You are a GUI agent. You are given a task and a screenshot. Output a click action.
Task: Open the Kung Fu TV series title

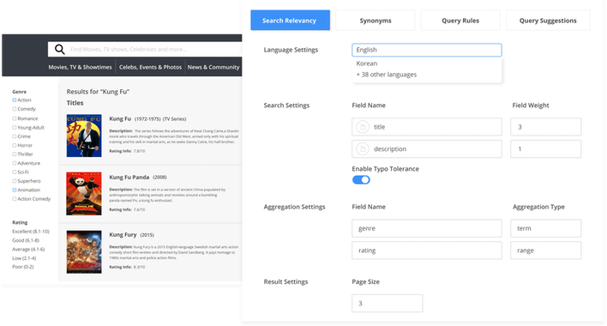[x=120, y=119]
